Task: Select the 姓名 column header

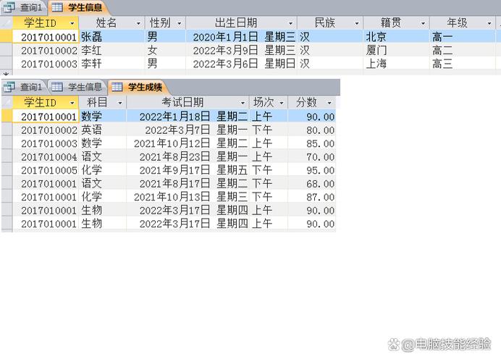Action: (111, 22)
